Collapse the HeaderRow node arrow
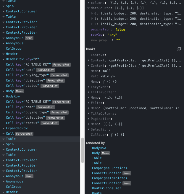The image size is (184, 194). (x=4, y=59)
